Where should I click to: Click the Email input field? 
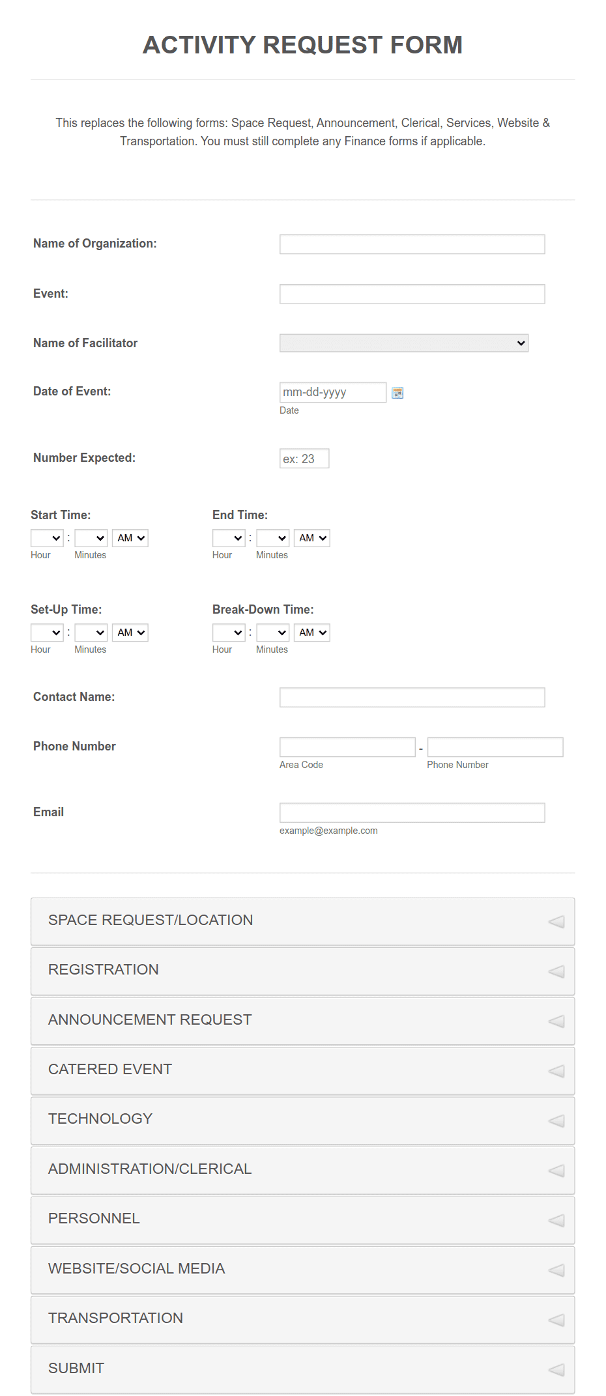[411, 812]
